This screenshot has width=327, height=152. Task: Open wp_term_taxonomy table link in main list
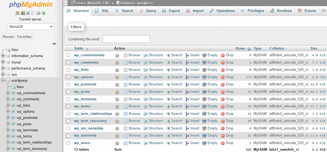[90, 121]
